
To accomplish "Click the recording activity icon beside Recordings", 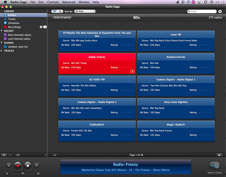I will pyautogui.click(x=41, y=27).
